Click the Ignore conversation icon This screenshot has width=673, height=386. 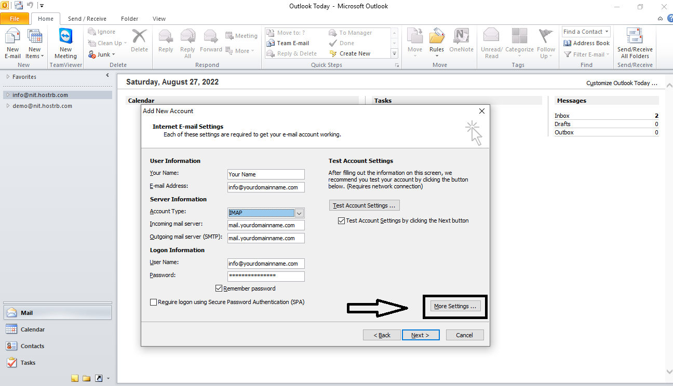pyautogui.click(x=102, y=32)
